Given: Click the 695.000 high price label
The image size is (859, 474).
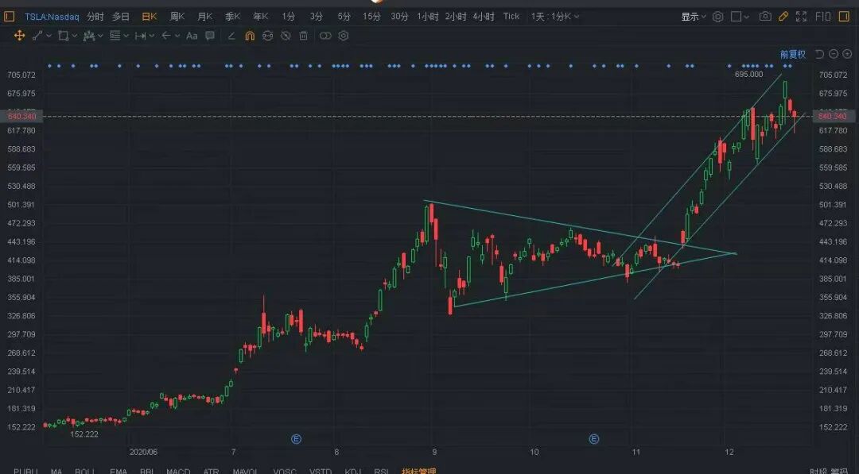Looking at the screenshot, I should click(748, 75).
